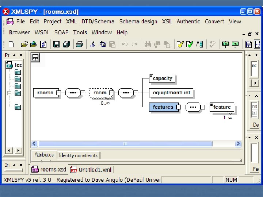Screen dimensions: 263x197
Task: Select the rooms root element box
Action: (x=46, y=93)
